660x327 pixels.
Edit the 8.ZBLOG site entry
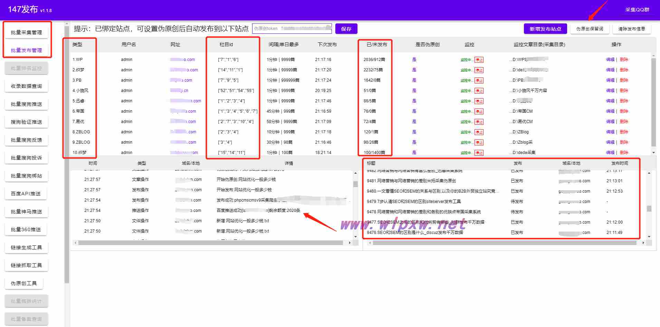[610, 132]
